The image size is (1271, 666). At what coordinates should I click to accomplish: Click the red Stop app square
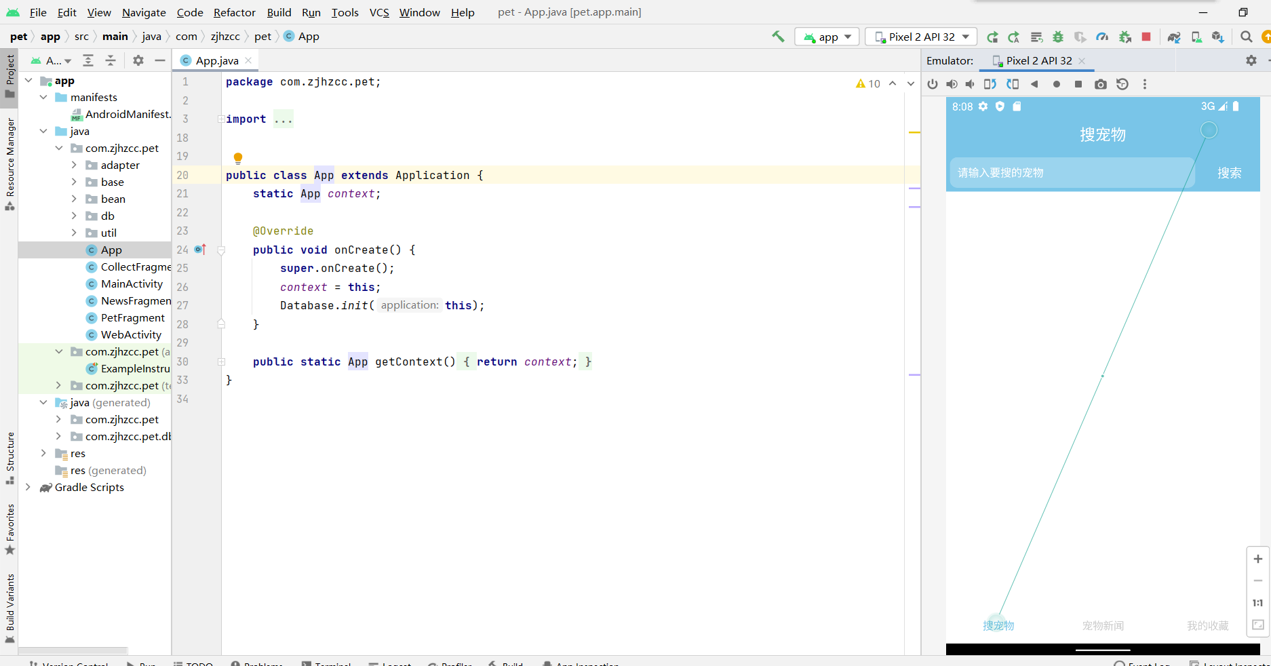click(1146, 37)
